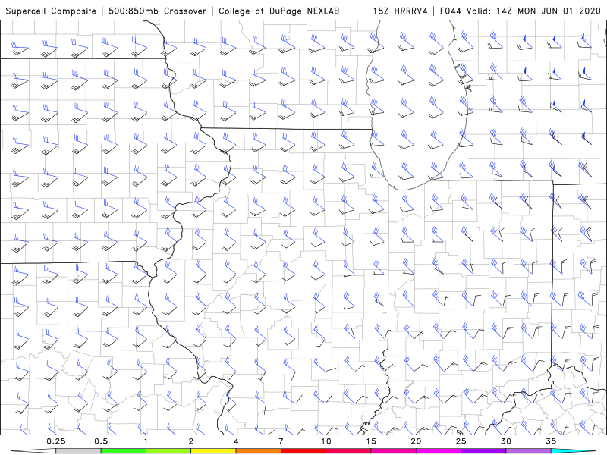The width and height of the screenshot is (607, 455).
Task: Select the hot pink swatch between 15 and 20
Action: 393,451
